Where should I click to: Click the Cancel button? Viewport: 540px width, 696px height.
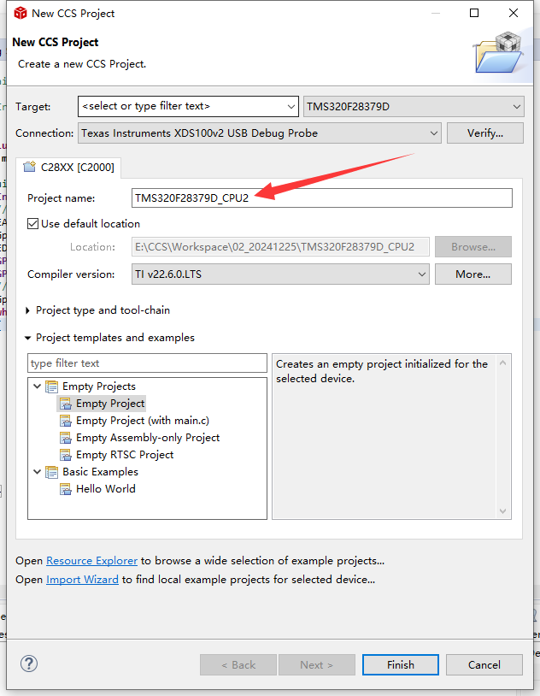pos(484,664)
